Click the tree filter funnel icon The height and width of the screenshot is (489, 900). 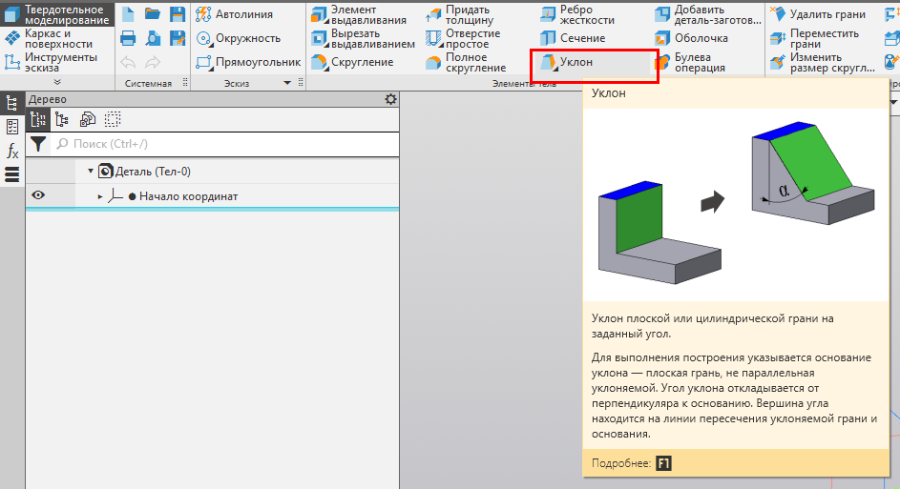[x=38, y=144]
